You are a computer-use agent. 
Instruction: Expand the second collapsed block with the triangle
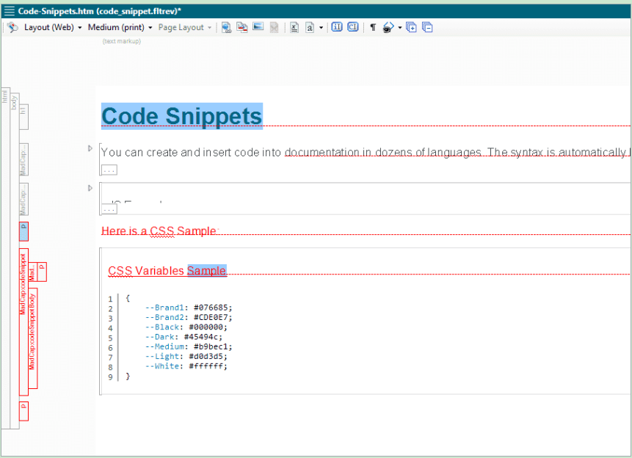click(90, 188)
